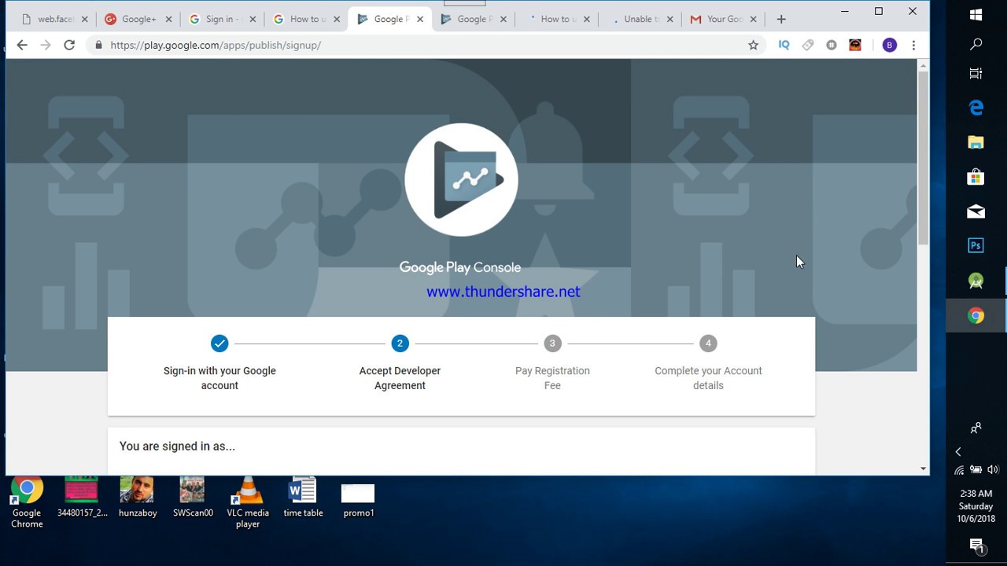Select the 34480157_2 desktop image file
Viewport: 1007px width, 566px height.
[82, 498]
